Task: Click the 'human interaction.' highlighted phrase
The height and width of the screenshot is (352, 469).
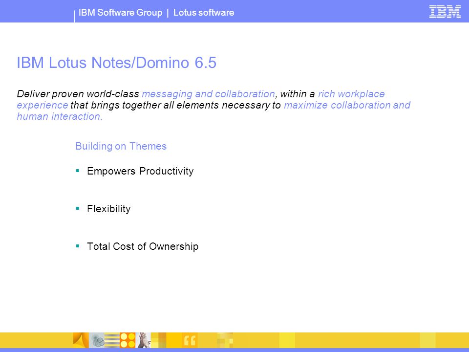Action: (60, 116)
